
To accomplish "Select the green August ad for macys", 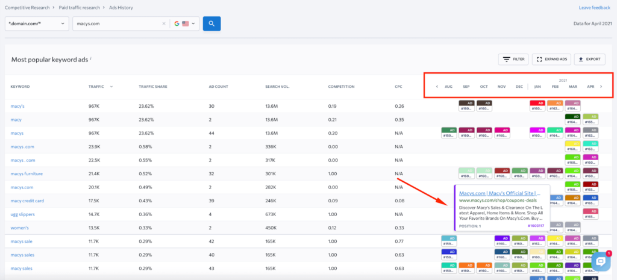I will click(x=449, y=133).
